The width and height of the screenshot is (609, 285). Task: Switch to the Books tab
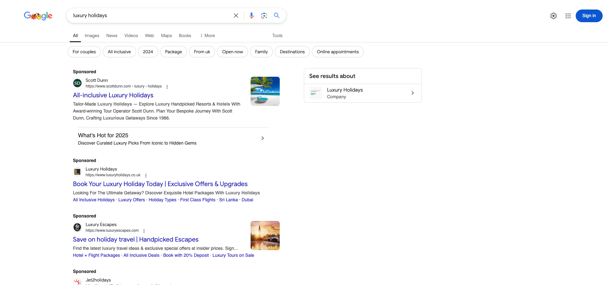[185, 36]
